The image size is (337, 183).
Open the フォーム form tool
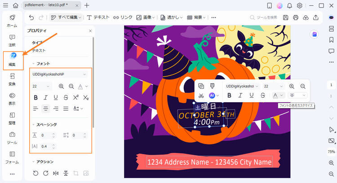pos(12,157)
